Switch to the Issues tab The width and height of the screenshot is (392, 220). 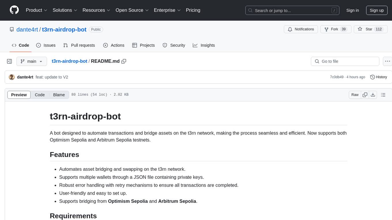point(46,45)
